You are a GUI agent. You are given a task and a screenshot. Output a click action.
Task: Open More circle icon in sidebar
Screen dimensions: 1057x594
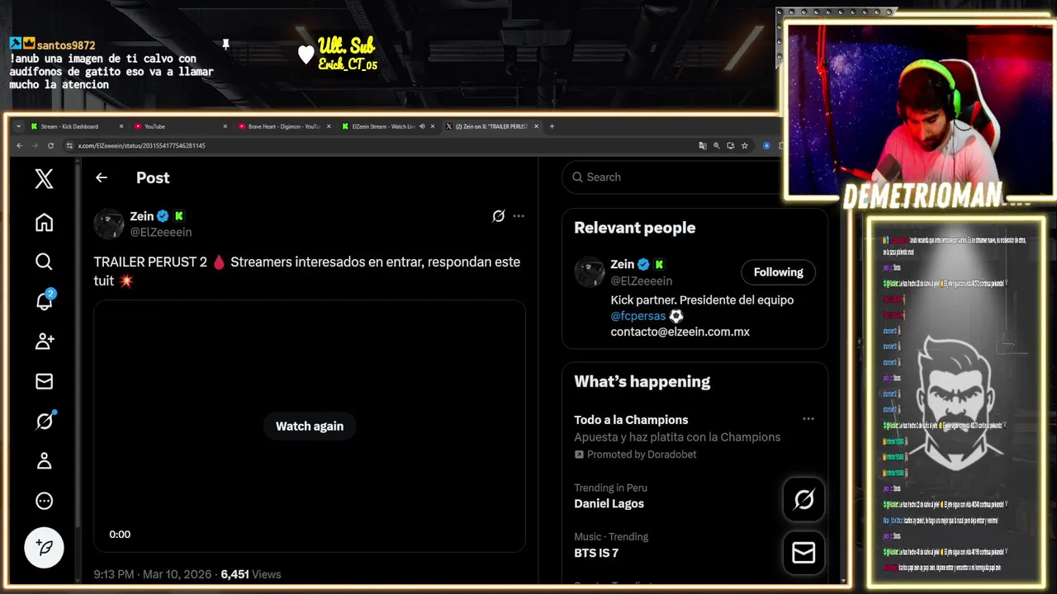44,501
